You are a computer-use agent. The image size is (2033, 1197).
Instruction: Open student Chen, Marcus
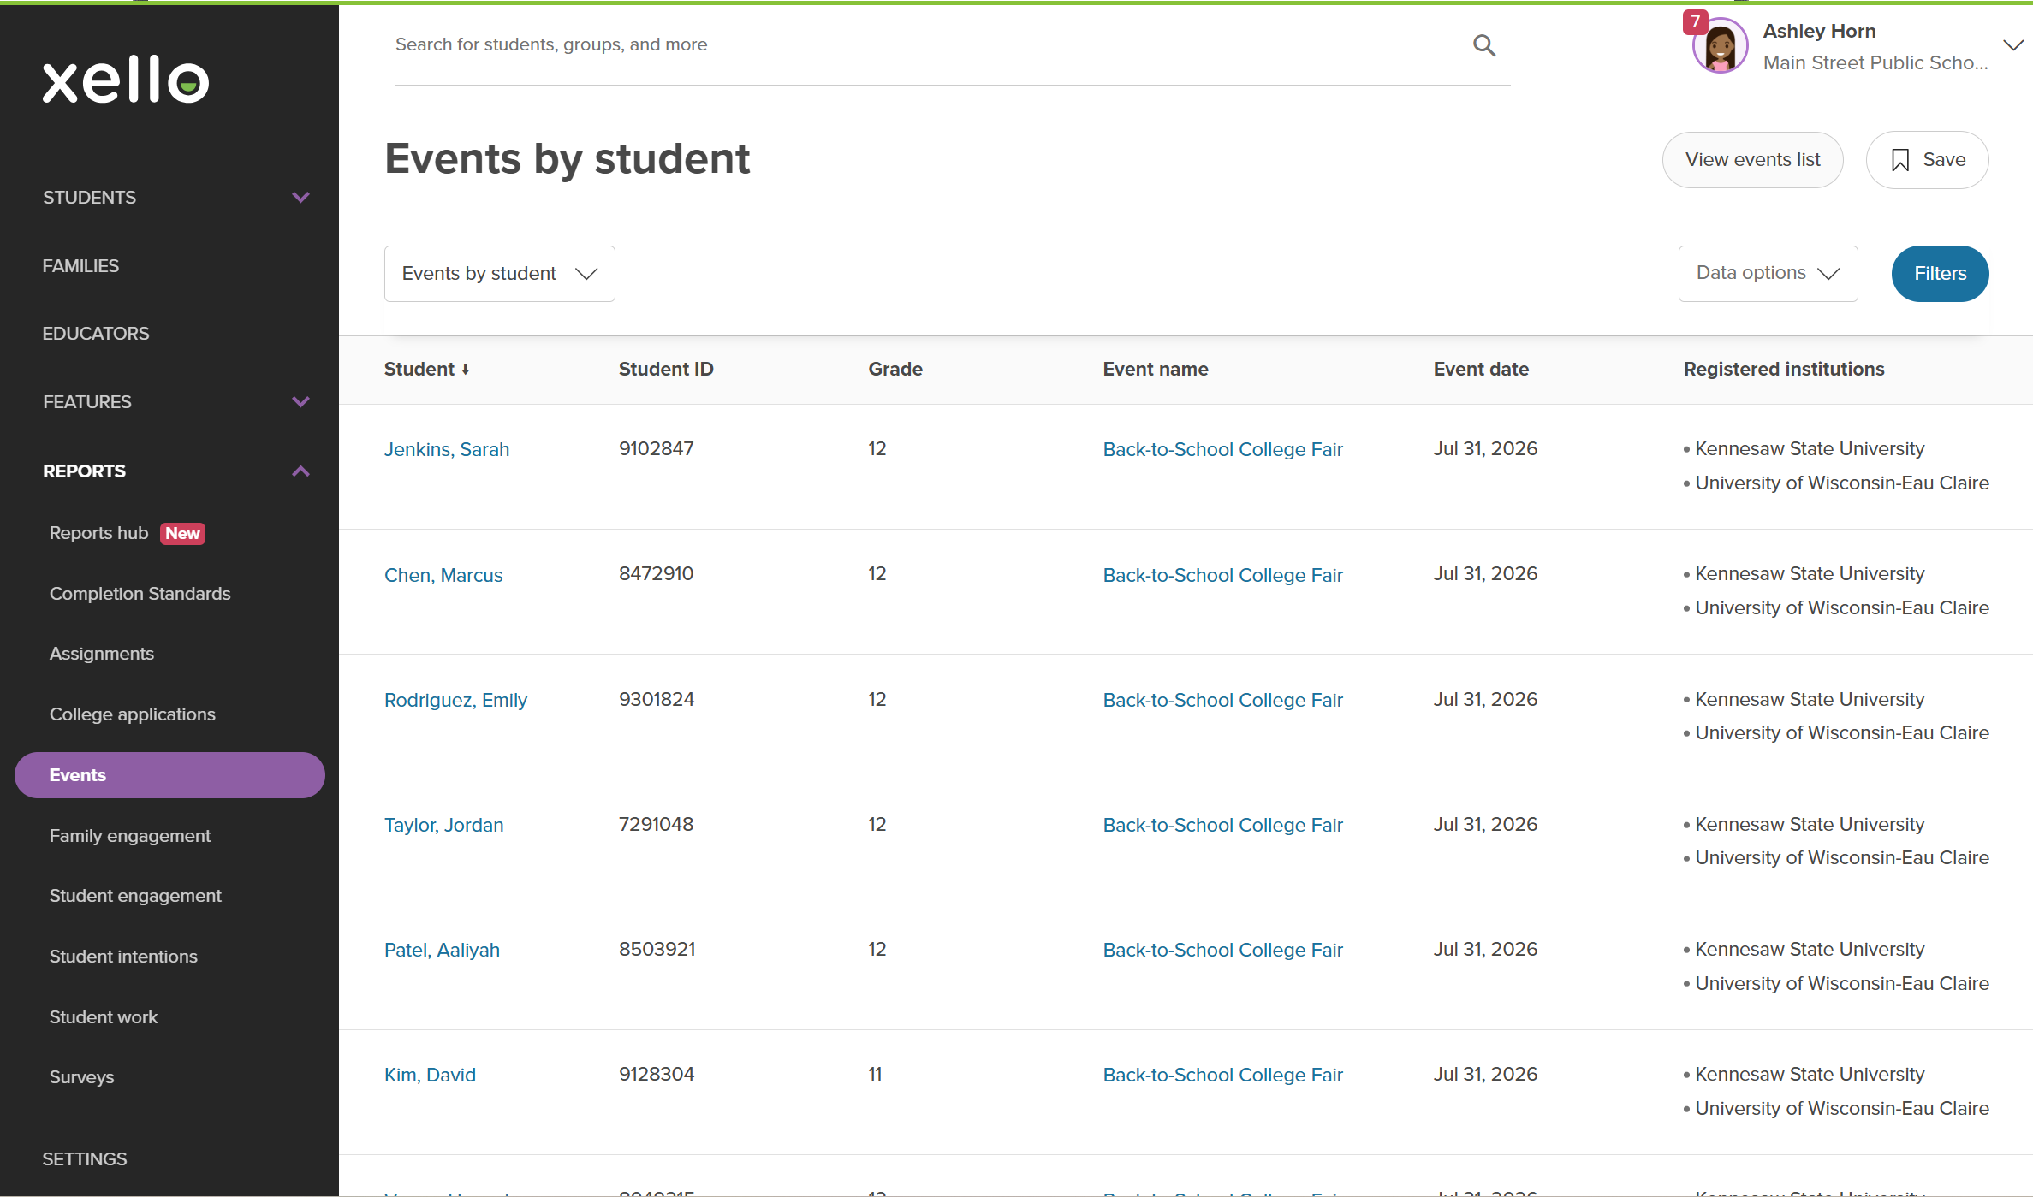tap(443, 576)
